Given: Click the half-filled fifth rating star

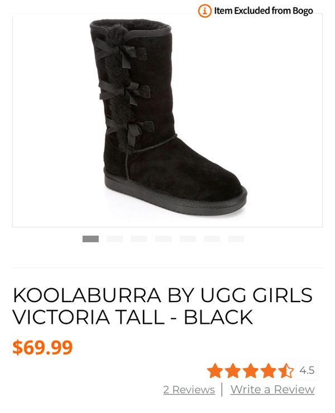Looking at the screenshot, I should pos(286,370).
